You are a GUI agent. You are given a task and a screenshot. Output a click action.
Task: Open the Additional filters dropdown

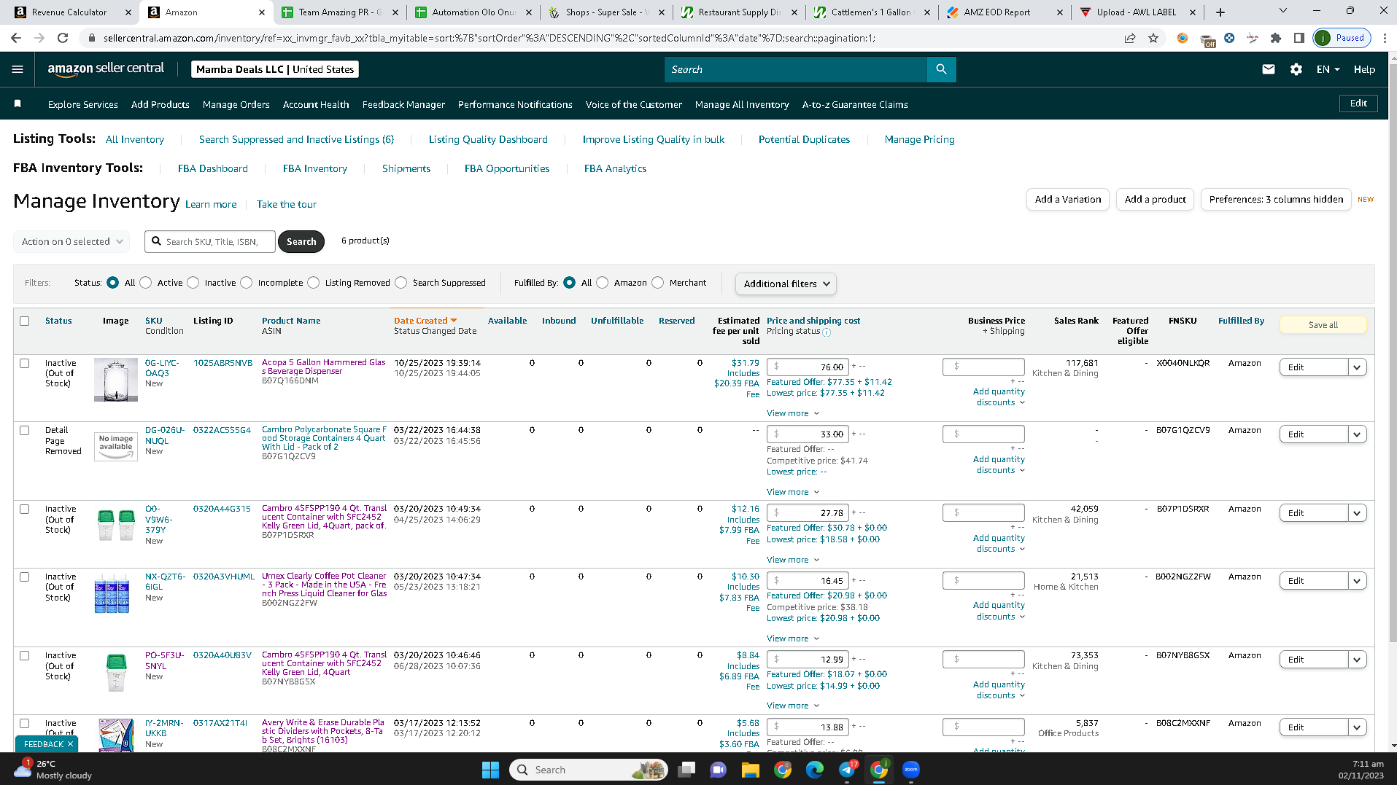786,284
